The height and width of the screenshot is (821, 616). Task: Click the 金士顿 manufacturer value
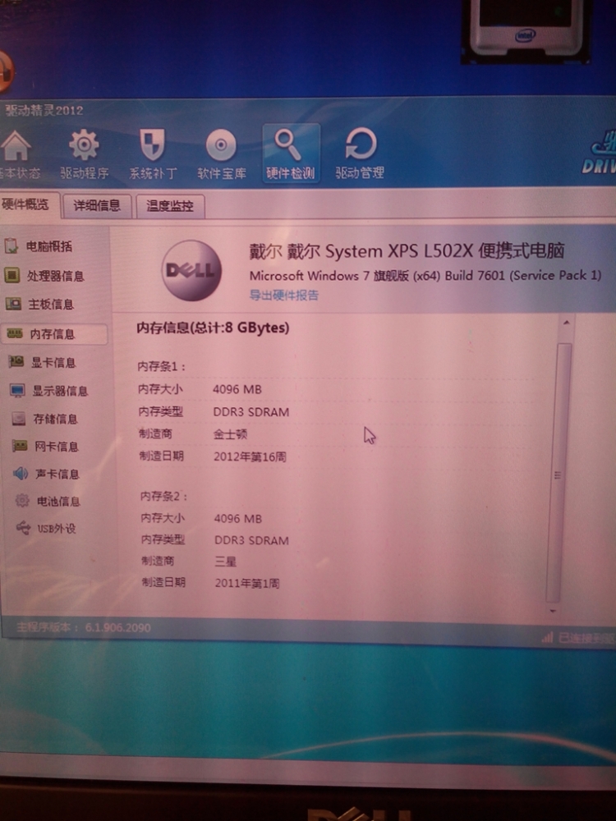pyautogui.click(x=230, y=434)
